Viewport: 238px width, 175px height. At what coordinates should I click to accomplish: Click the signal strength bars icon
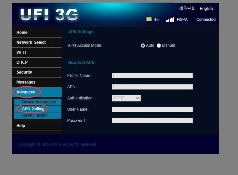[x=170, y=20]
